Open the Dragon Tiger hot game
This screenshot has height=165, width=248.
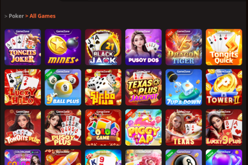(184, 47)
